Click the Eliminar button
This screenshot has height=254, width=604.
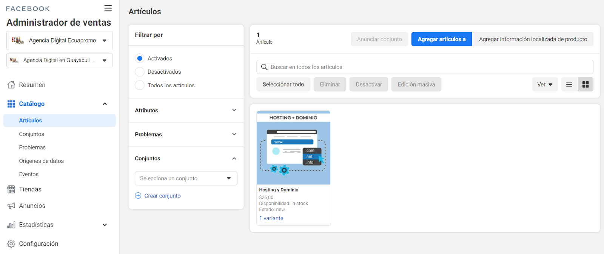tap(330, 84)
